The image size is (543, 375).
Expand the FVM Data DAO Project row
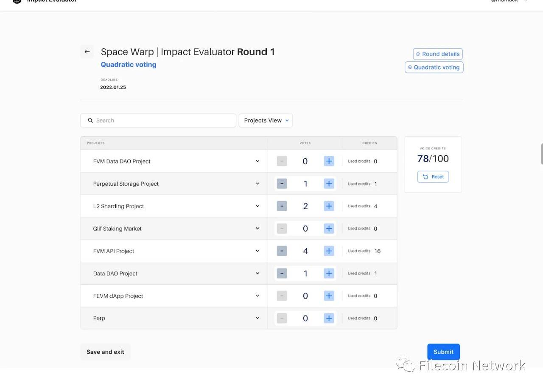[257, 161]
